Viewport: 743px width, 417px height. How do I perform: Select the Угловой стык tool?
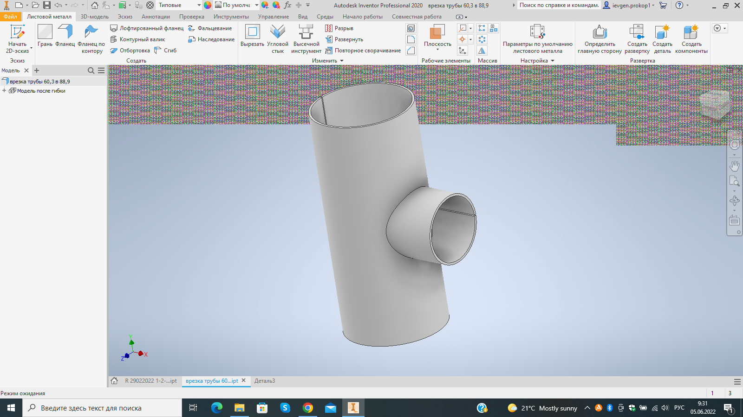[278, 39]
